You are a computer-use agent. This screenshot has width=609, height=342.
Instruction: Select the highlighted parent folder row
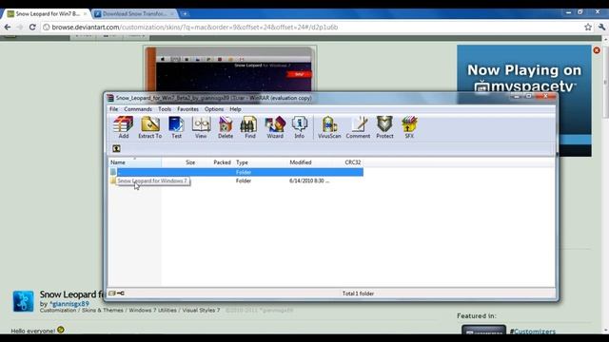[236, 172]
